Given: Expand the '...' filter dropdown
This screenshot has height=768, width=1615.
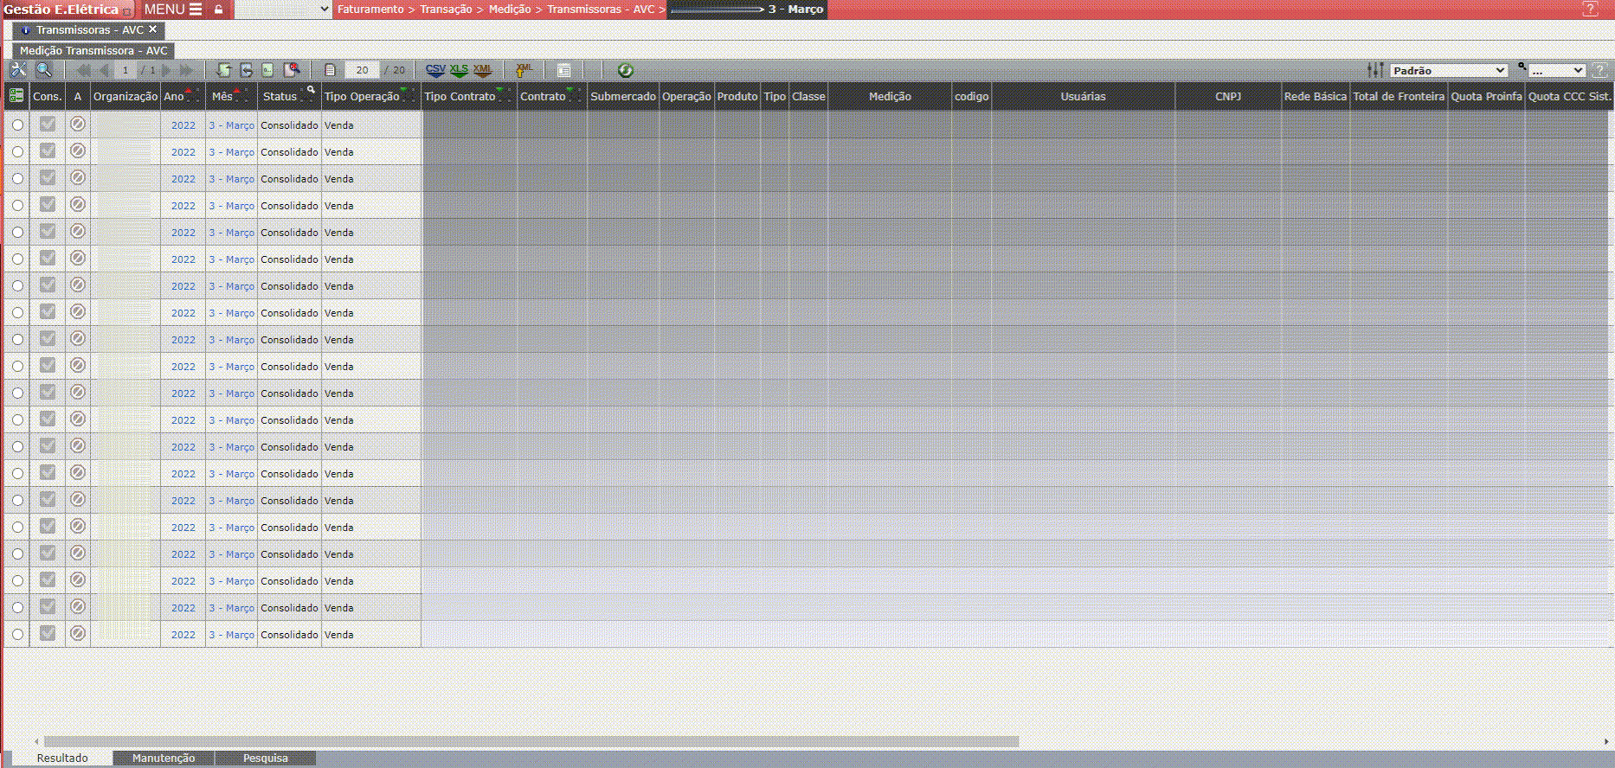Looking at the screenshot, I should 1556,71.
